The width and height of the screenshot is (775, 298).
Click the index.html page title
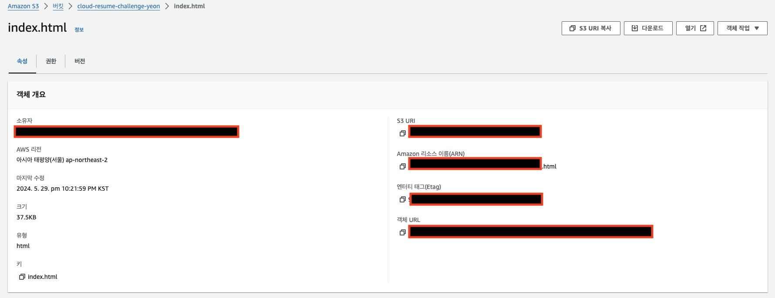pos(37,27)
